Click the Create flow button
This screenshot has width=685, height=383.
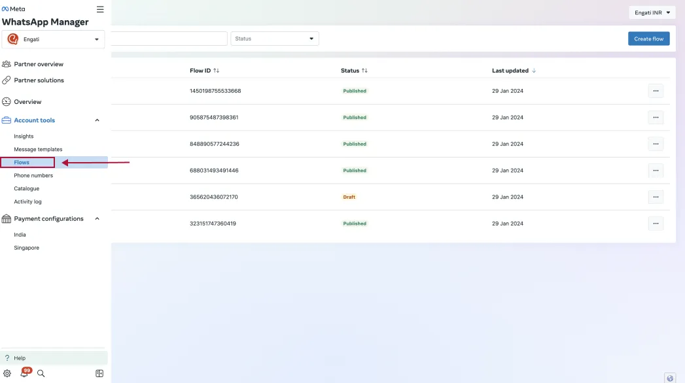coord(649,39)
